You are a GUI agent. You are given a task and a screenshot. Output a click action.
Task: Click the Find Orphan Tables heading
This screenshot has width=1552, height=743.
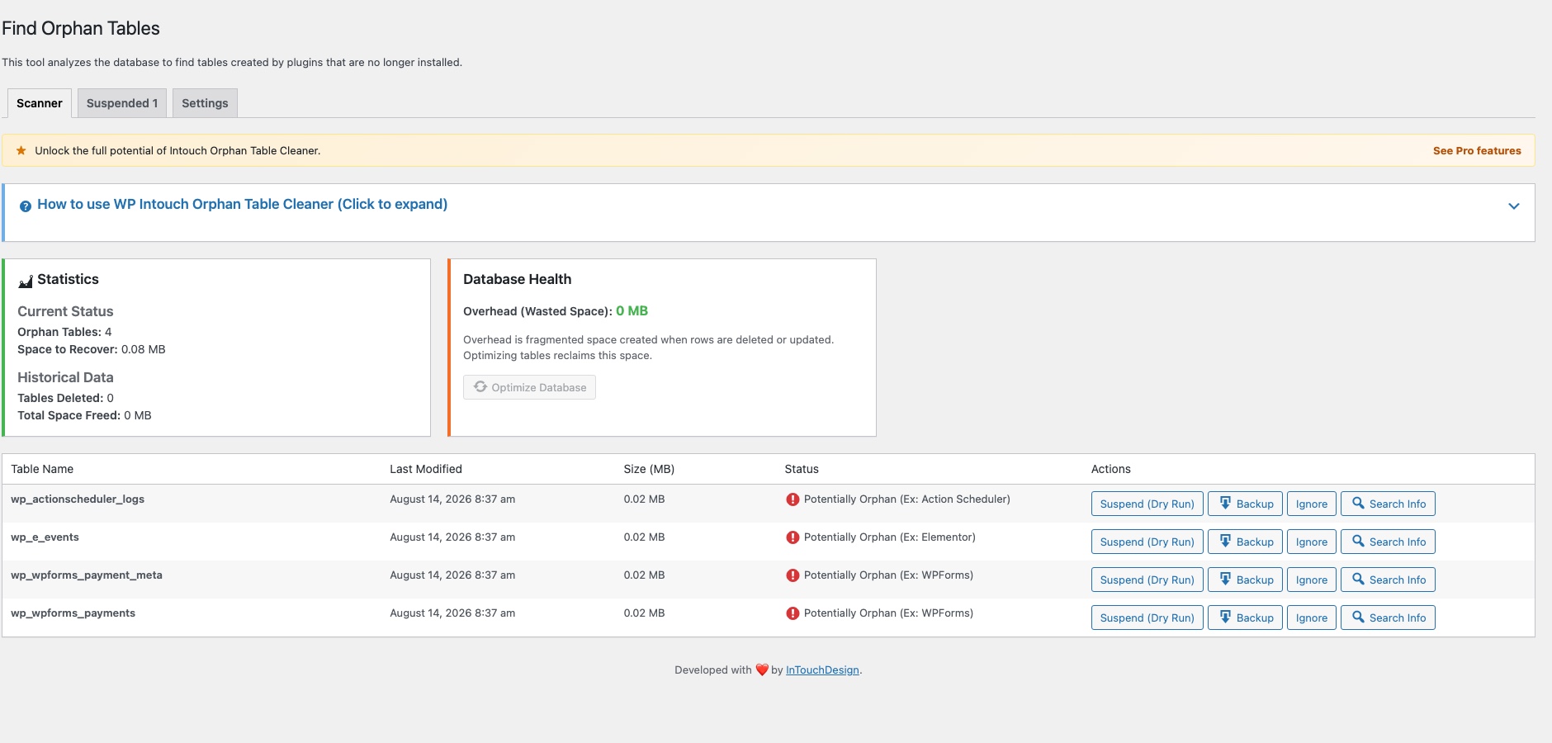click(81, 28)
